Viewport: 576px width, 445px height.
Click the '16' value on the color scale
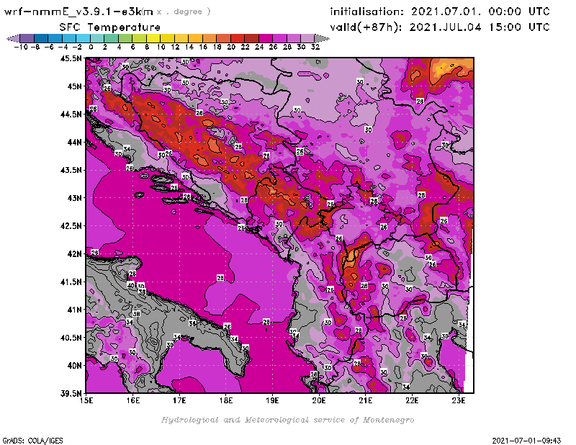click(203, 47)
